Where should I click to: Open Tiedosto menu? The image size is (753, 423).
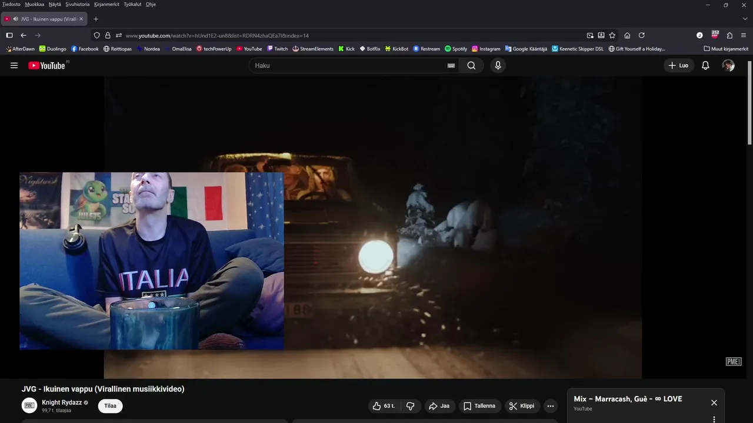11,4
